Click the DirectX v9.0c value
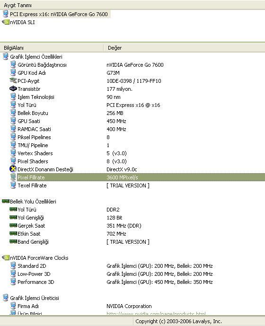 coord(122,169)
